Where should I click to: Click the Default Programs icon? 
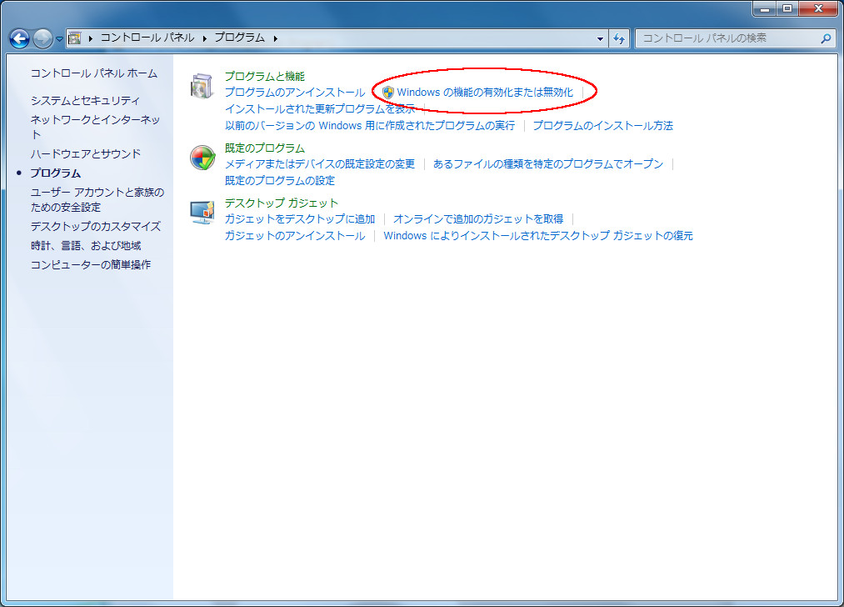202,158
